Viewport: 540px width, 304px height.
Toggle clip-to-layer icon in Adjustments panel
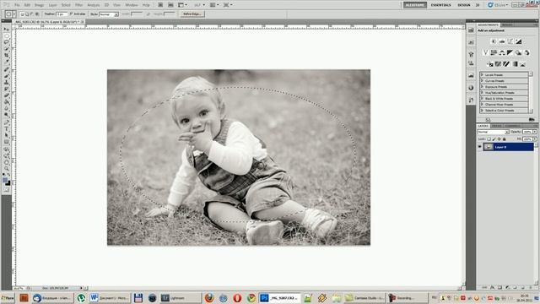tap(532, 119)
